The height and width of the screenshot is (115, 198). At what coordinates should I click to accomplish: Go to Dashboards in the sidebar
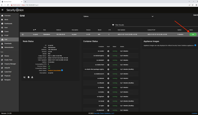click(8, 23)
